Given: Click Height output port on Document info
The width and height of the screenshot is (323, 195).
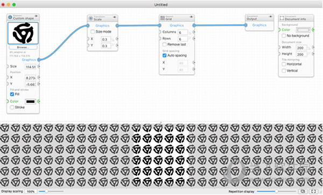Looking at the screenshot, I should [x=313, y=54].
